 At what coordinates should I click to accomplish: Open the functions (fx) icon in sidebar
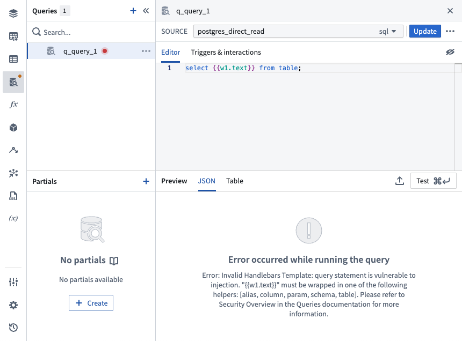pyautogui.click(x=13, y=105)
